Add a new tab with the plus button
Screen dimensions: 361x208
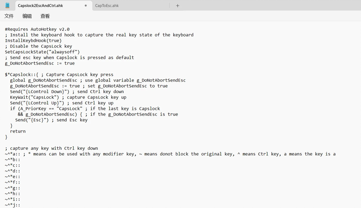177,5
